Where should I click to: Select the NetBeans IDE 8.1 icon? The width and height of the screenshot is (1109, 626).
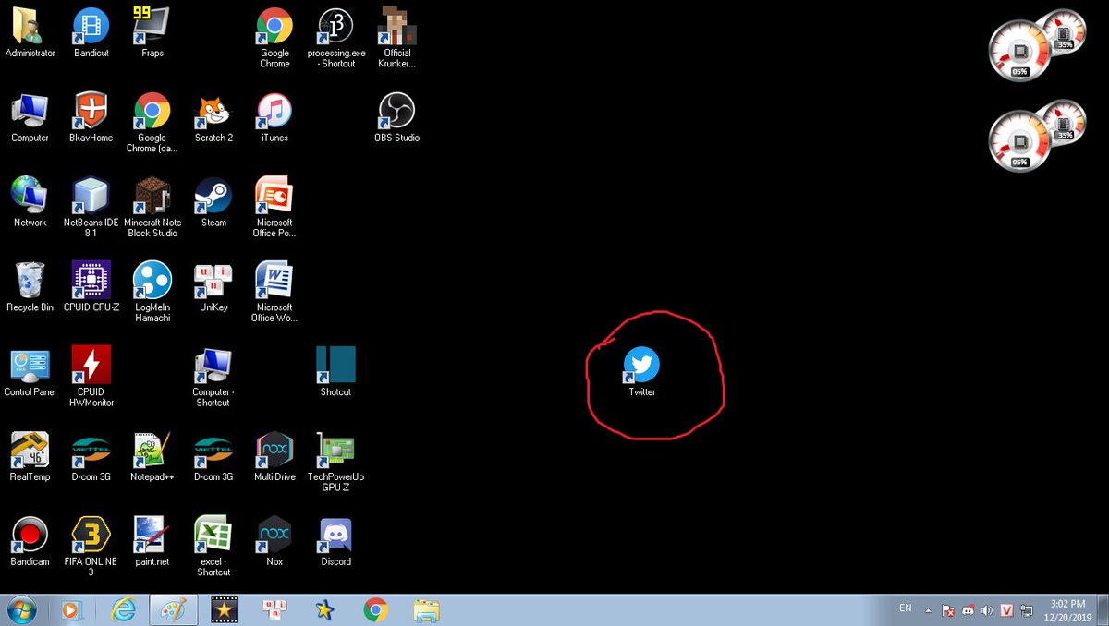(x=91, y=207)
